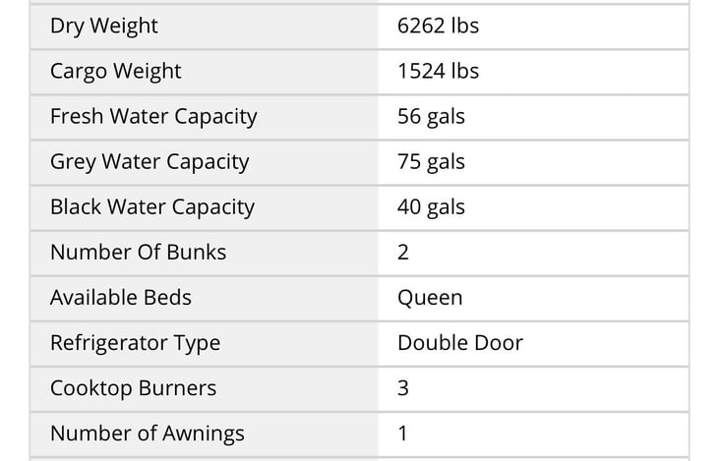Select the bunks value 2

coord(403,253)
